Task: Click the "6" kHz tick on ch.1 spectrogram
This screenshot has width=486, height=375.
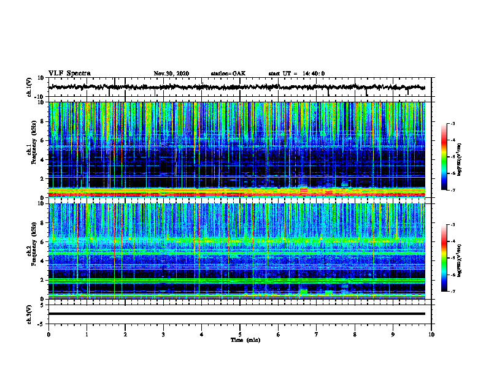Action: tap(42, 140)
